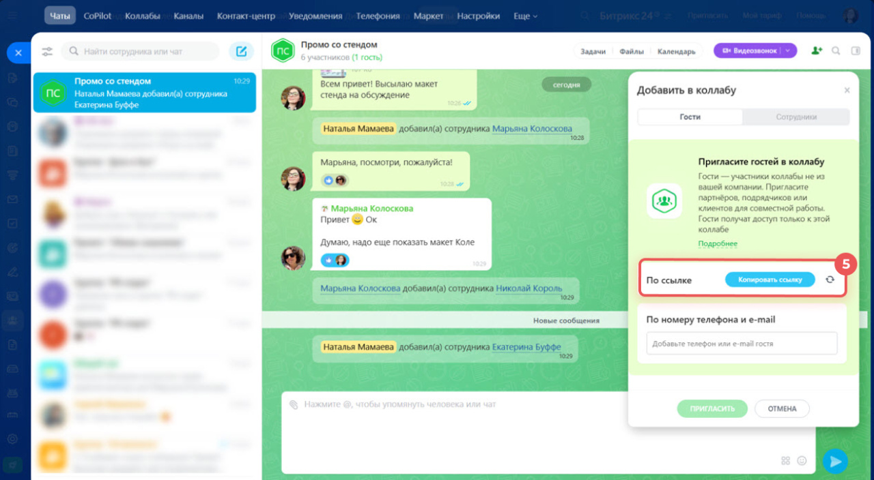Select the Промо со стендом chat
The width and height of the screenshot is (874, 480).
[x=144, y=93]
